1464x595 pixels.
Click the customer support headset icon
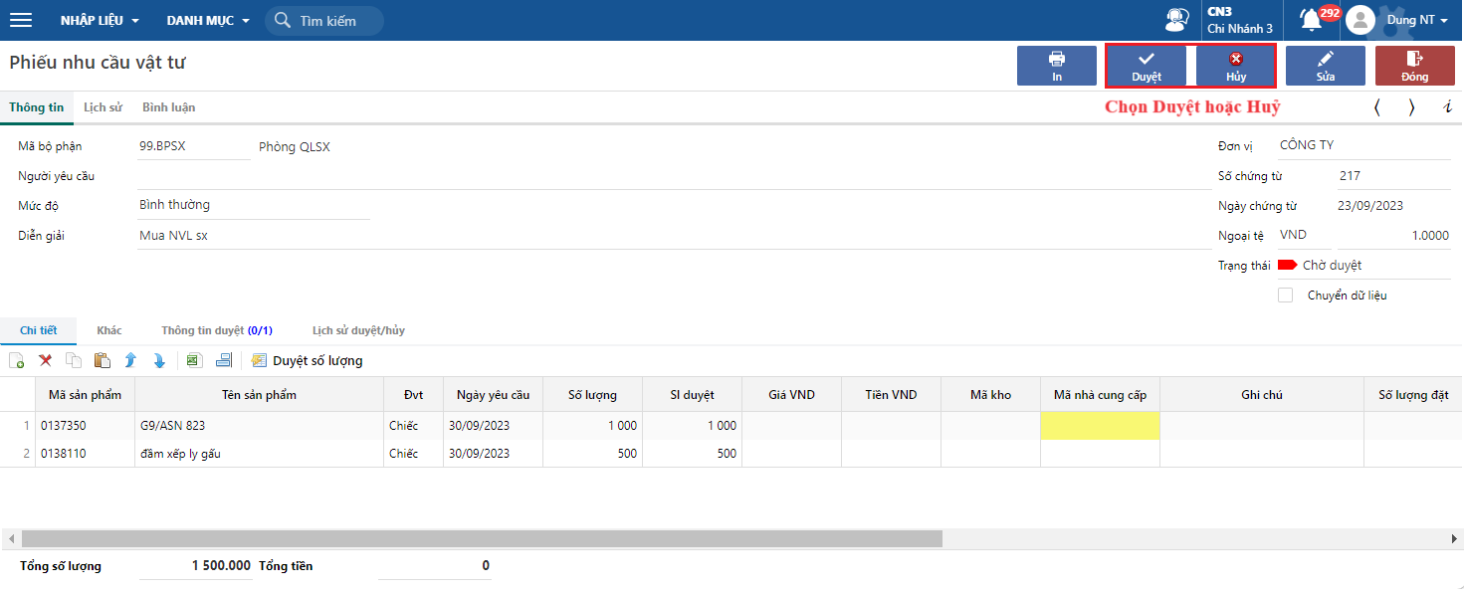(x=1176, y=20)
